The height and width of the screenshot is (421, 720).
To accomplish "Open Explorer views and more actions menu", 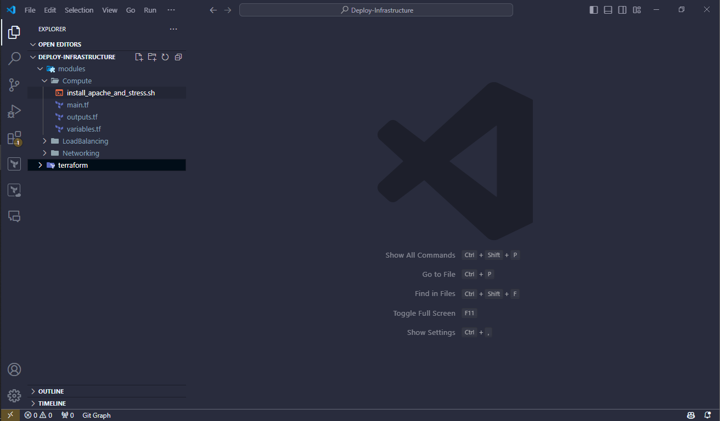I will pos(173,29).
